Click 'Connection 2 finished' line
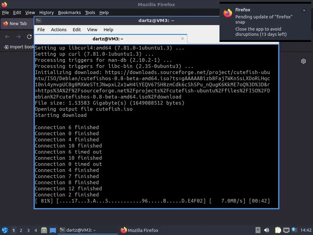313x235 pixels. click(x=67, y=195)
